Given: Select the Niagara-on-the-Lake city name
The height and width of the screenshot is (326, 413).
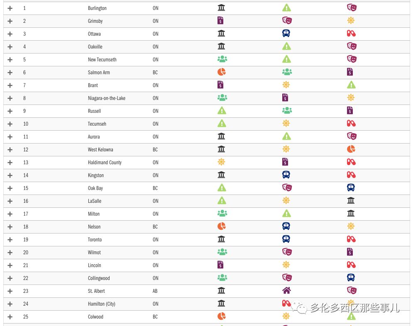Looking at the screenshot, I should tap(106, 98).
